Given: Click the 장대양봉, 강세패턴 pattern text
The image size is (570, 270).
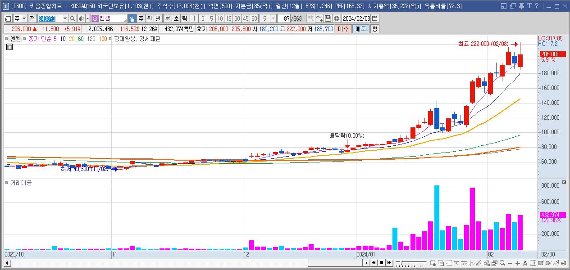Looking at the screenshot, I should 137,39.
